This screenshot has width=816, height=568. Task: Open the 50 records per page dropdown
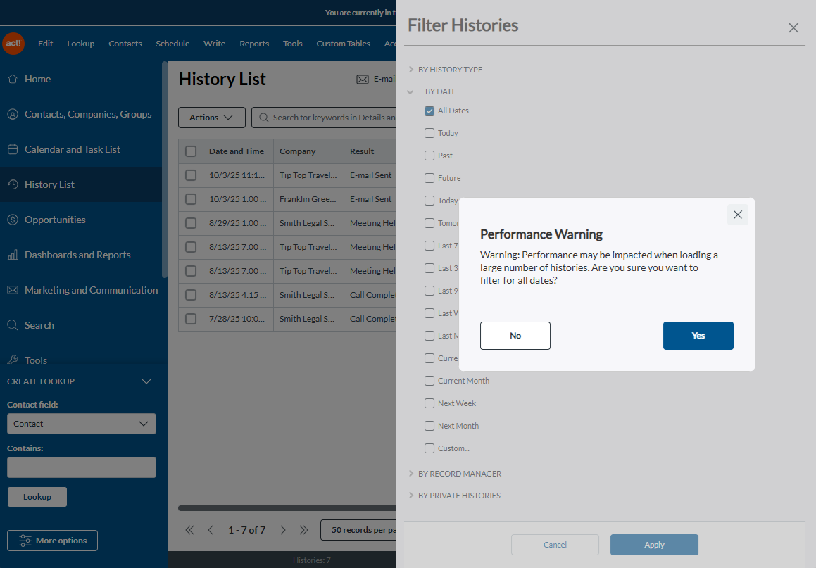point(358,530)
